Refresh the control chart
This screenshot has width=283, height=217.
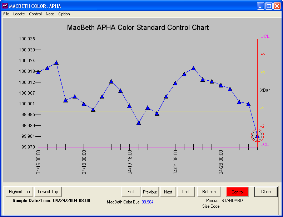[209, 192]
